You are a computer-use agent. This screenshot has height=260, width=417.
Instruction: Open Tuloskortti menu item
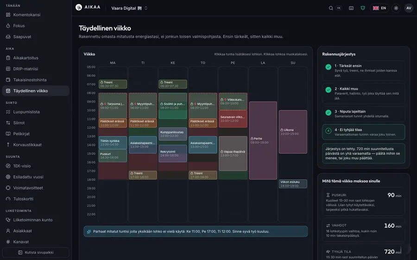(36, 198)
